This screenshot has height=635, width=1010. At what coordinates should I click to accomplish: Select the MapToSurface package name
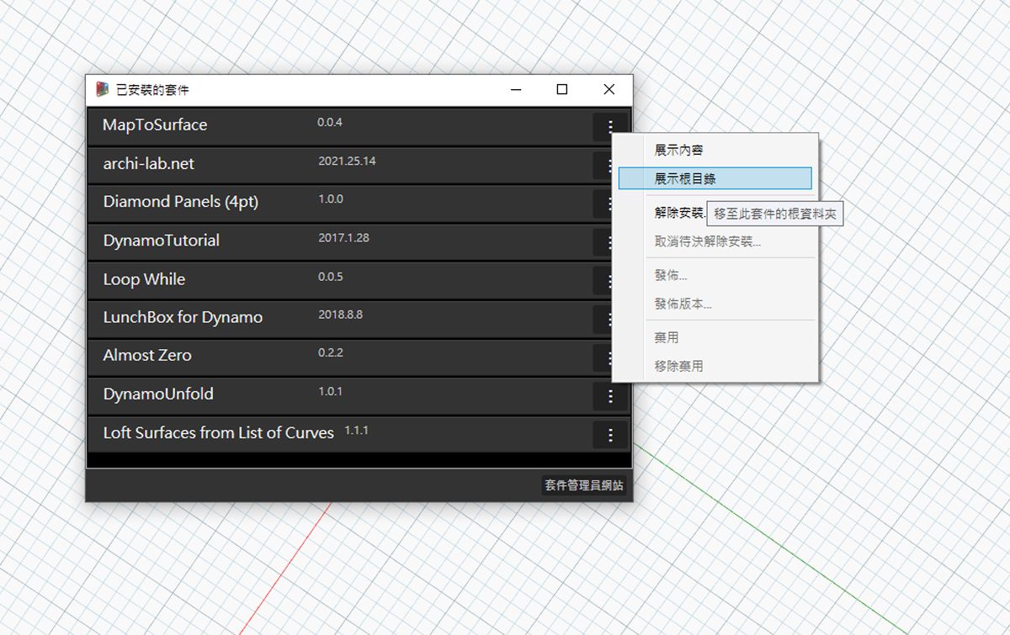click(155, 124)
